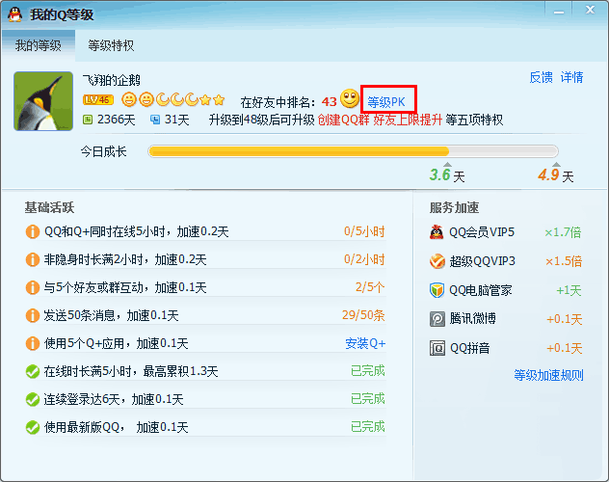Close the 我的Q等级 window

590,10
